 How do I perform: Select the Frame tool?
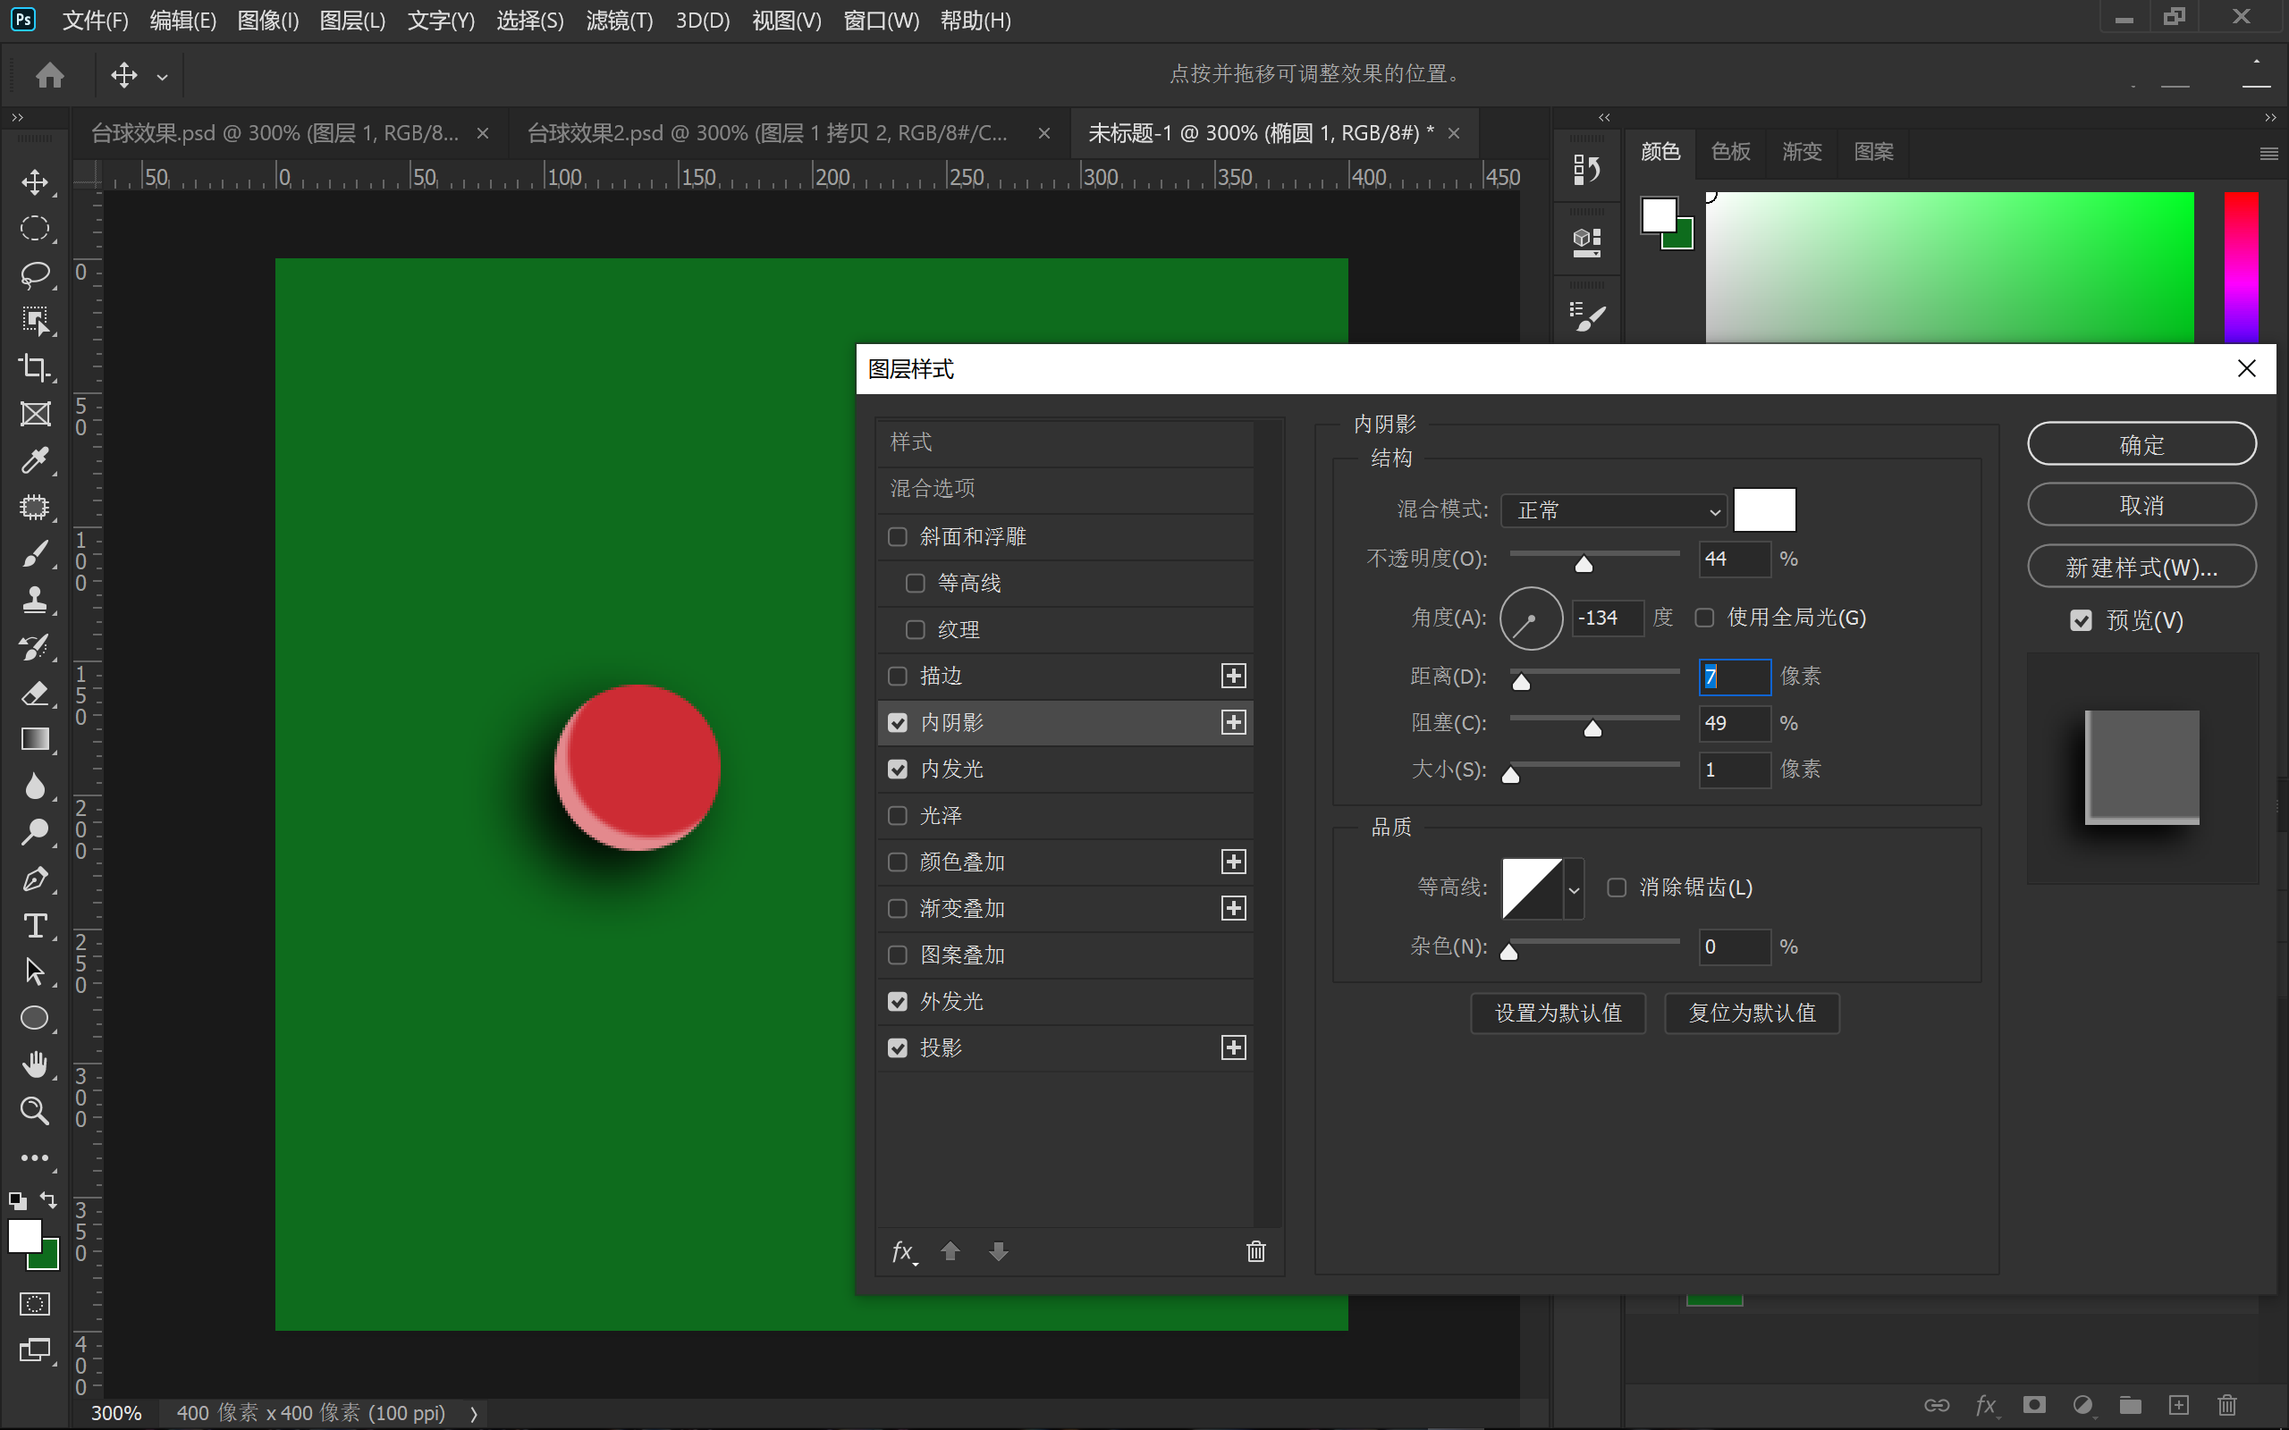[x=35, y=413]
